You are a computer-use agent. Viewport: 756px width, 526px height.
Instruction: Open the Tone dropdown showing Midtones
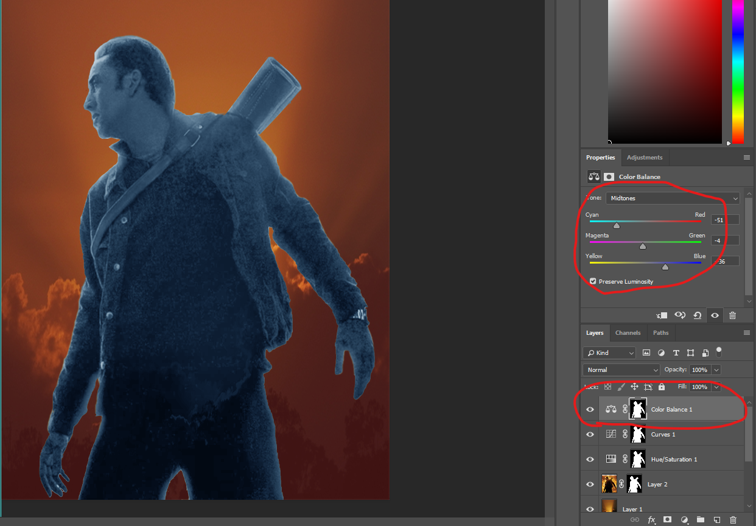(673, 198)
